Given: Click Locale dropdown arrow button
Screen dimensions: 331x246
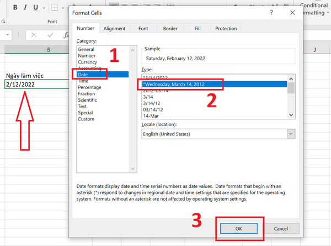Looking at the screenshot, I should tap(291, 134).
